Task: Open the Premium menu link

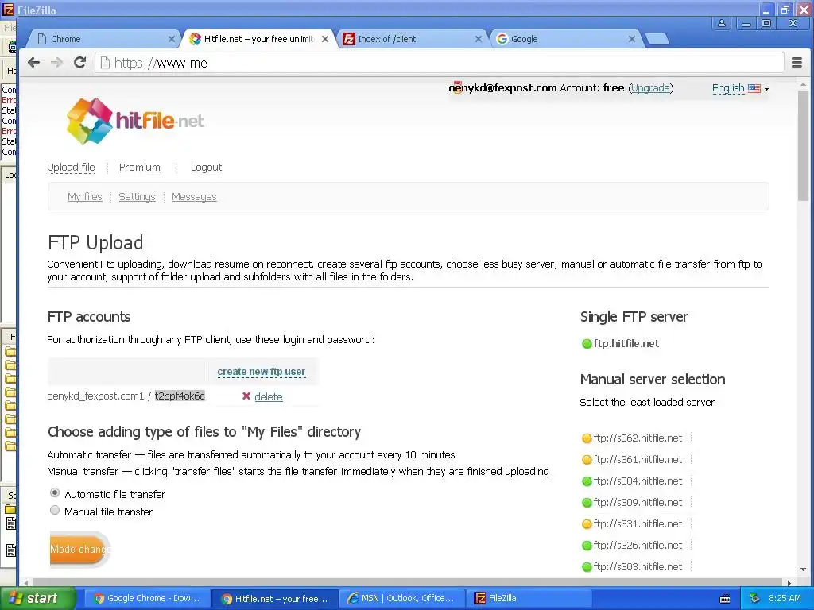Action: click(140, 167)
